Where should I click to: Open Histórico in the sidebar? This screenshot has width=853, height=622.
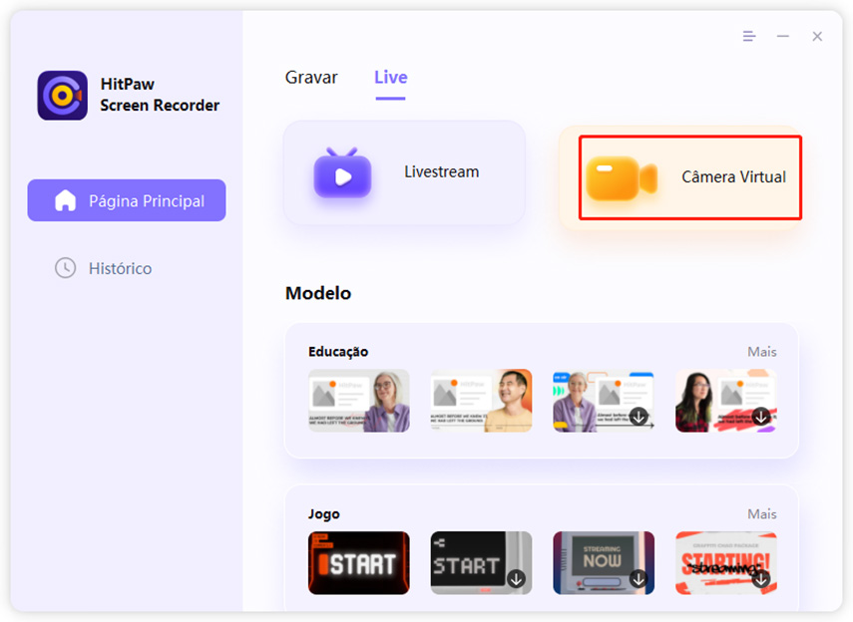pyautogui.click(x=120, y=268)
